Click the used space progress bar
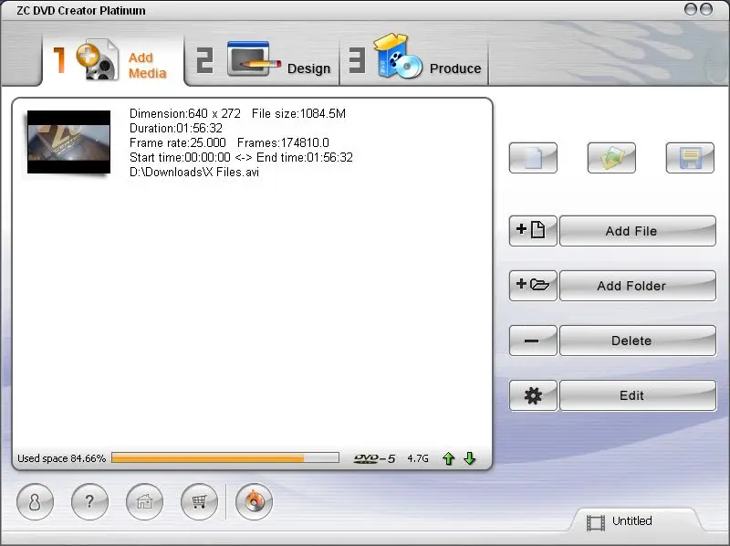The image size is (730, 546). click(225, 458)
